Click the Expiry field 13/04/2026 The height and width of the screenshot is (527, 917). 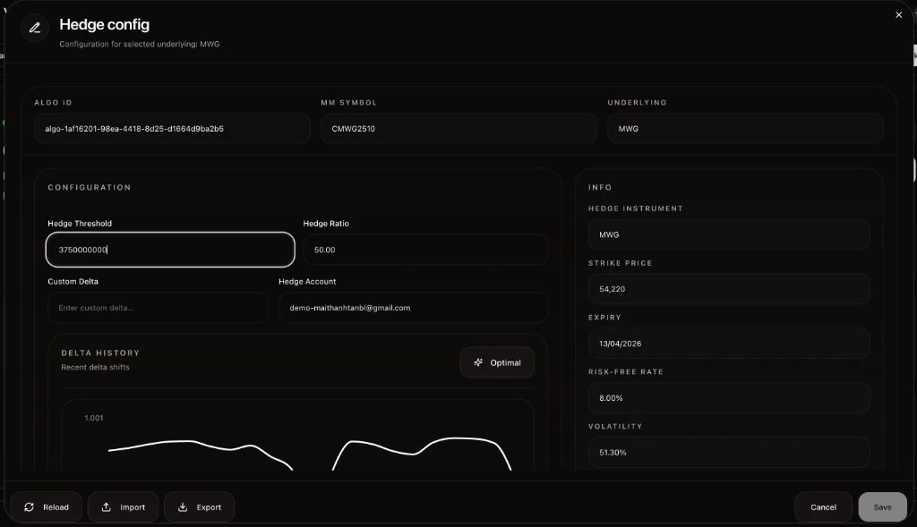[x=729, y=344]
